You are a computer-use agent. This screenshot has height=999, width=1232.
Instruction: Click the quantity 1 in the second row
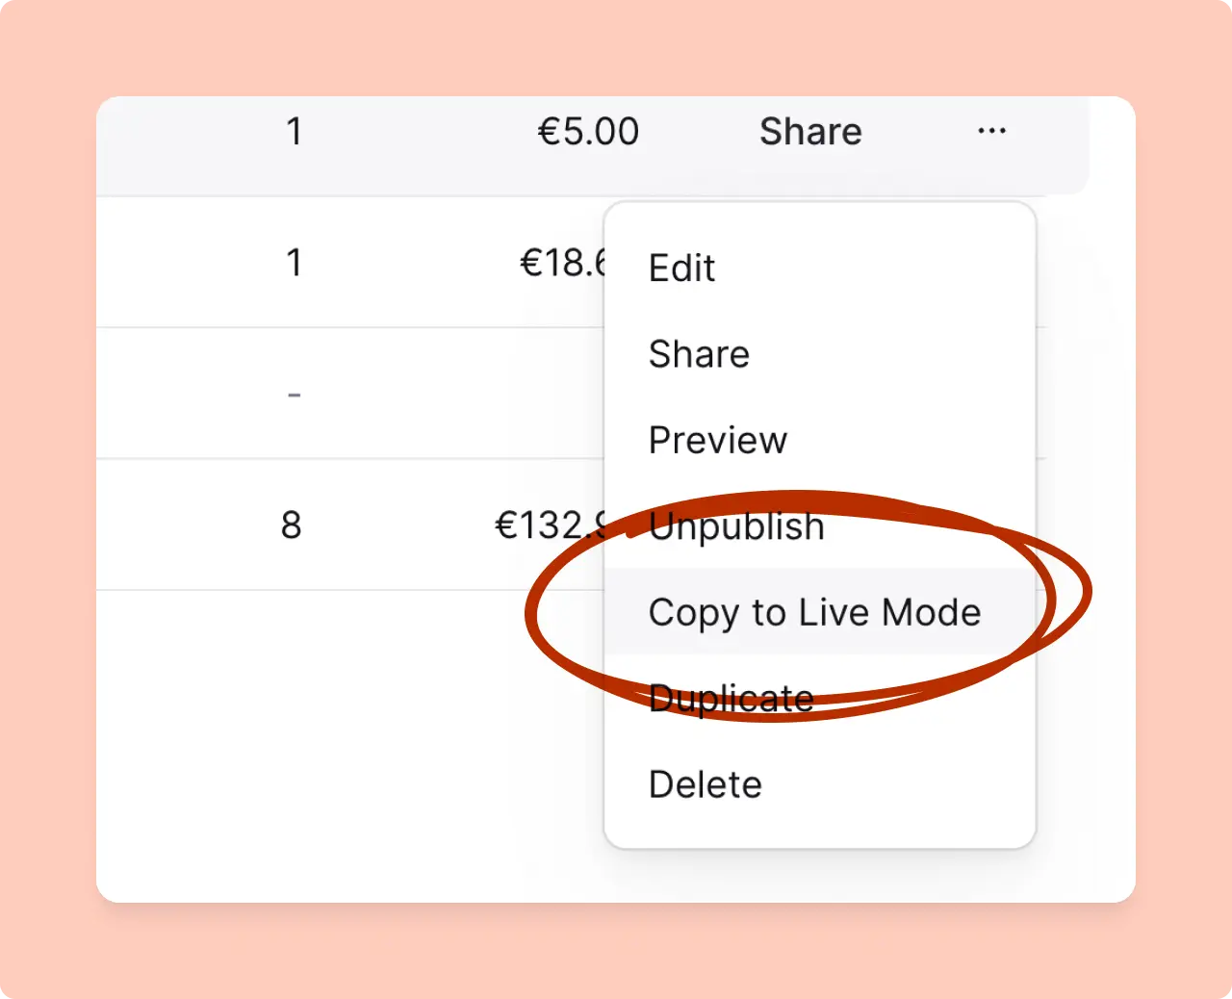tap(295, 263)
